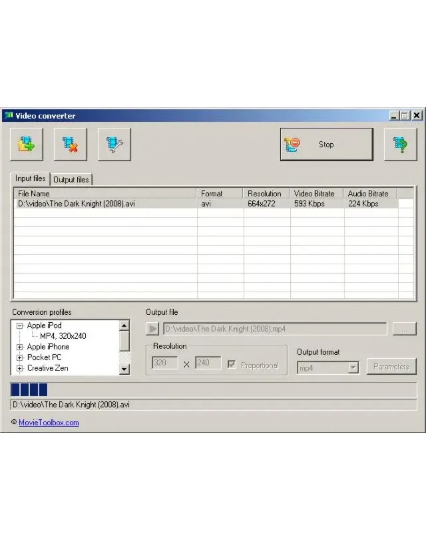This screenshot has height=541, width=426.
Task: Toggle the Proportional checkbox
Action: pyautogui.click(x=232, y=365)
